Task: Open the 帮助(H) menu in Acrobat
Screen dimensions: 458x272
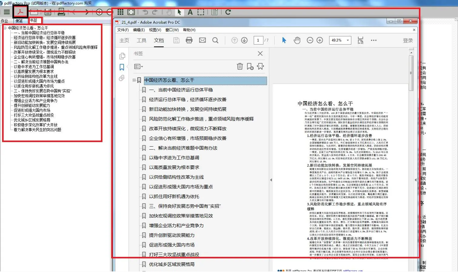Action: tap(189, 30)
